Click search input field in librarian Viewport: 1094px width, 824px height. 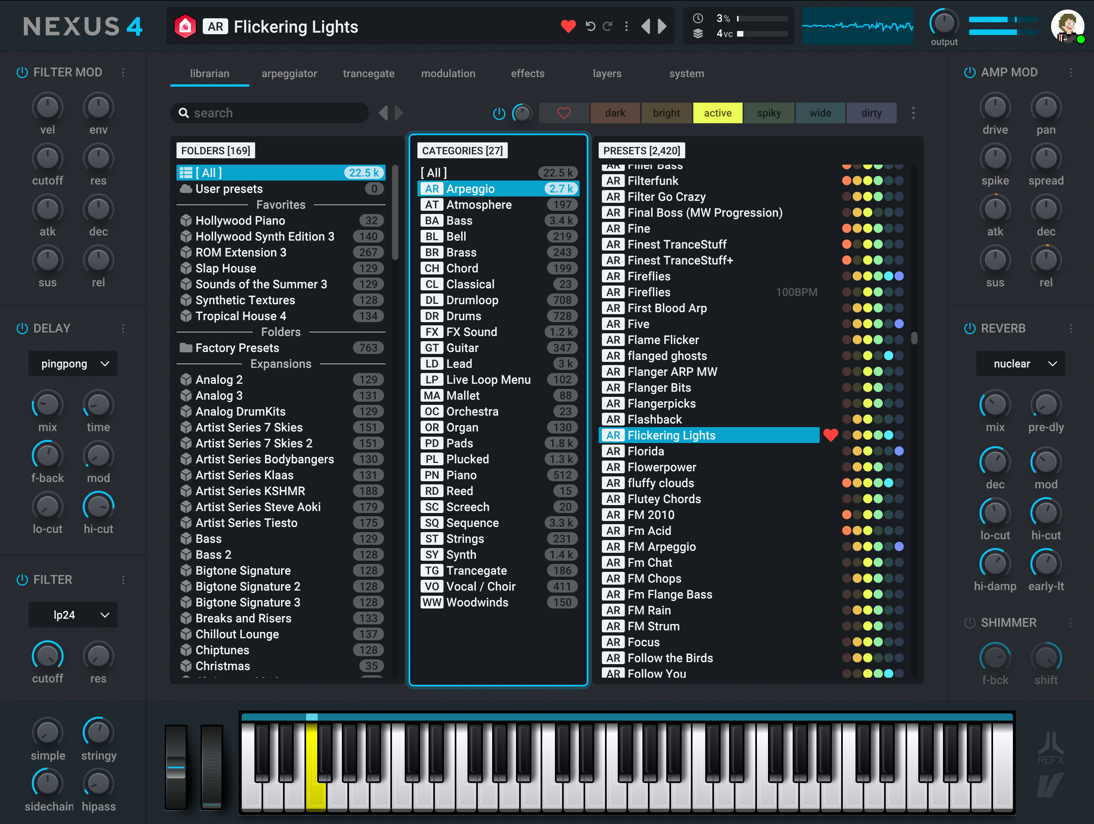(272, 113)
